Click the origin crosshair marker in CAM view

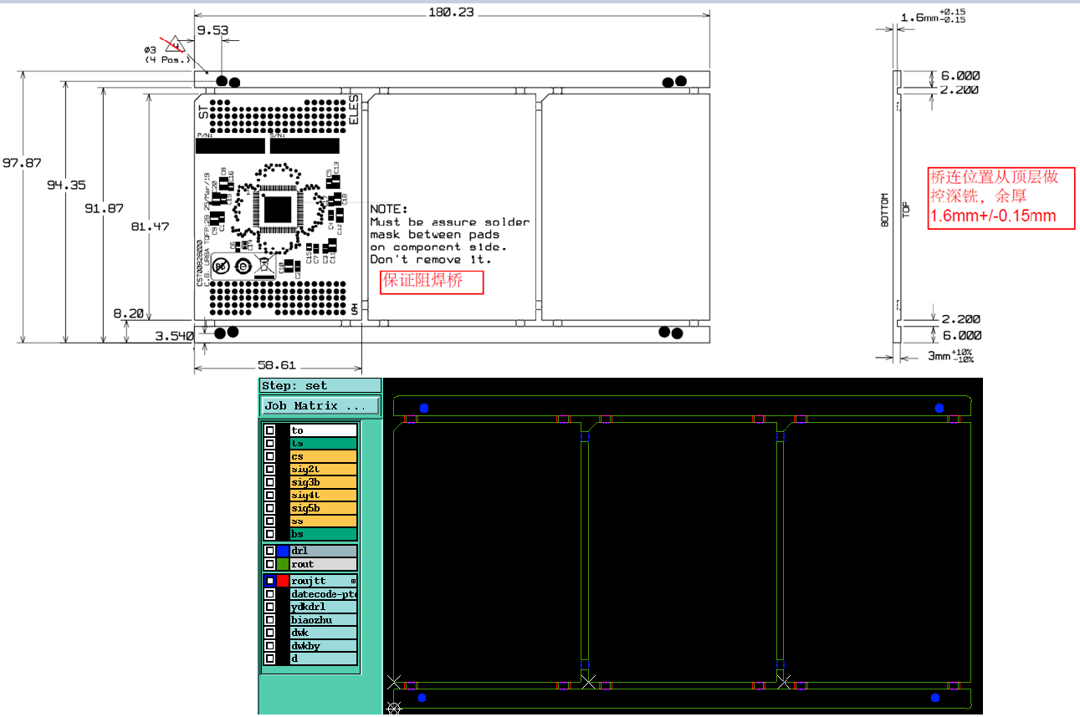tap(394, 708)
